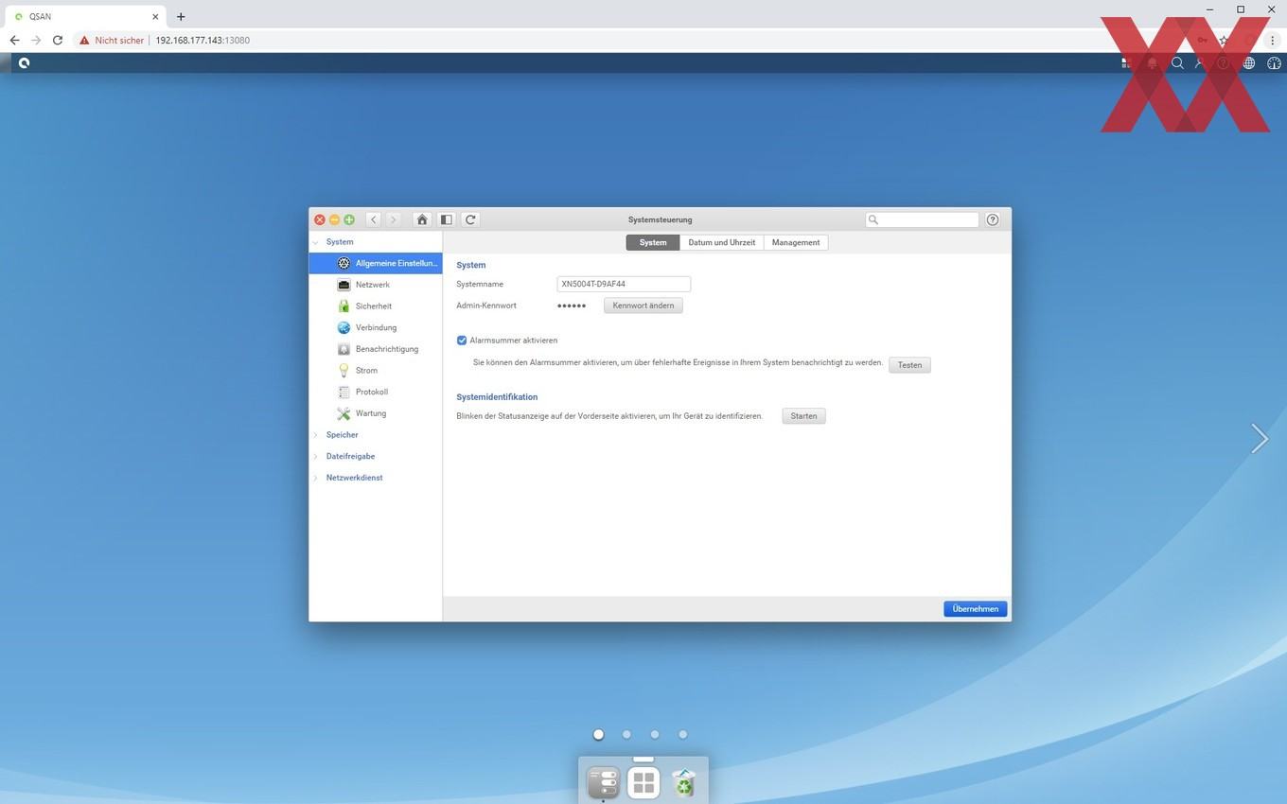Collapse the System tree section
This screenshot has width=1287, height=804.
click(316, 242)
